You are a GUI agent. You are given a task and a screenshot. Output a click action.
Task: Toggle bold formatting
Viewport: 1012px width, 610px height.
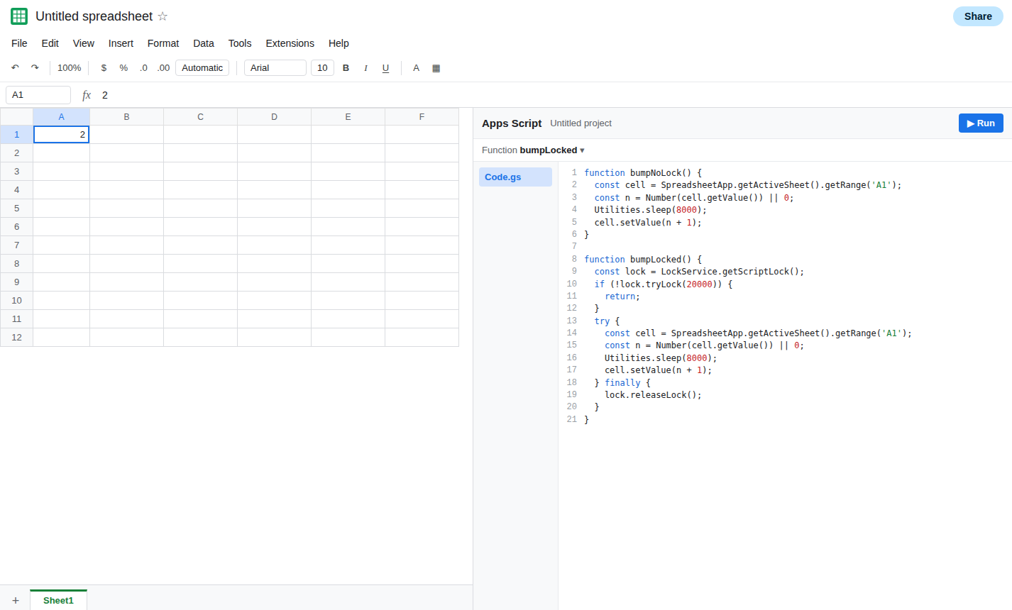(x=346, y=68)
